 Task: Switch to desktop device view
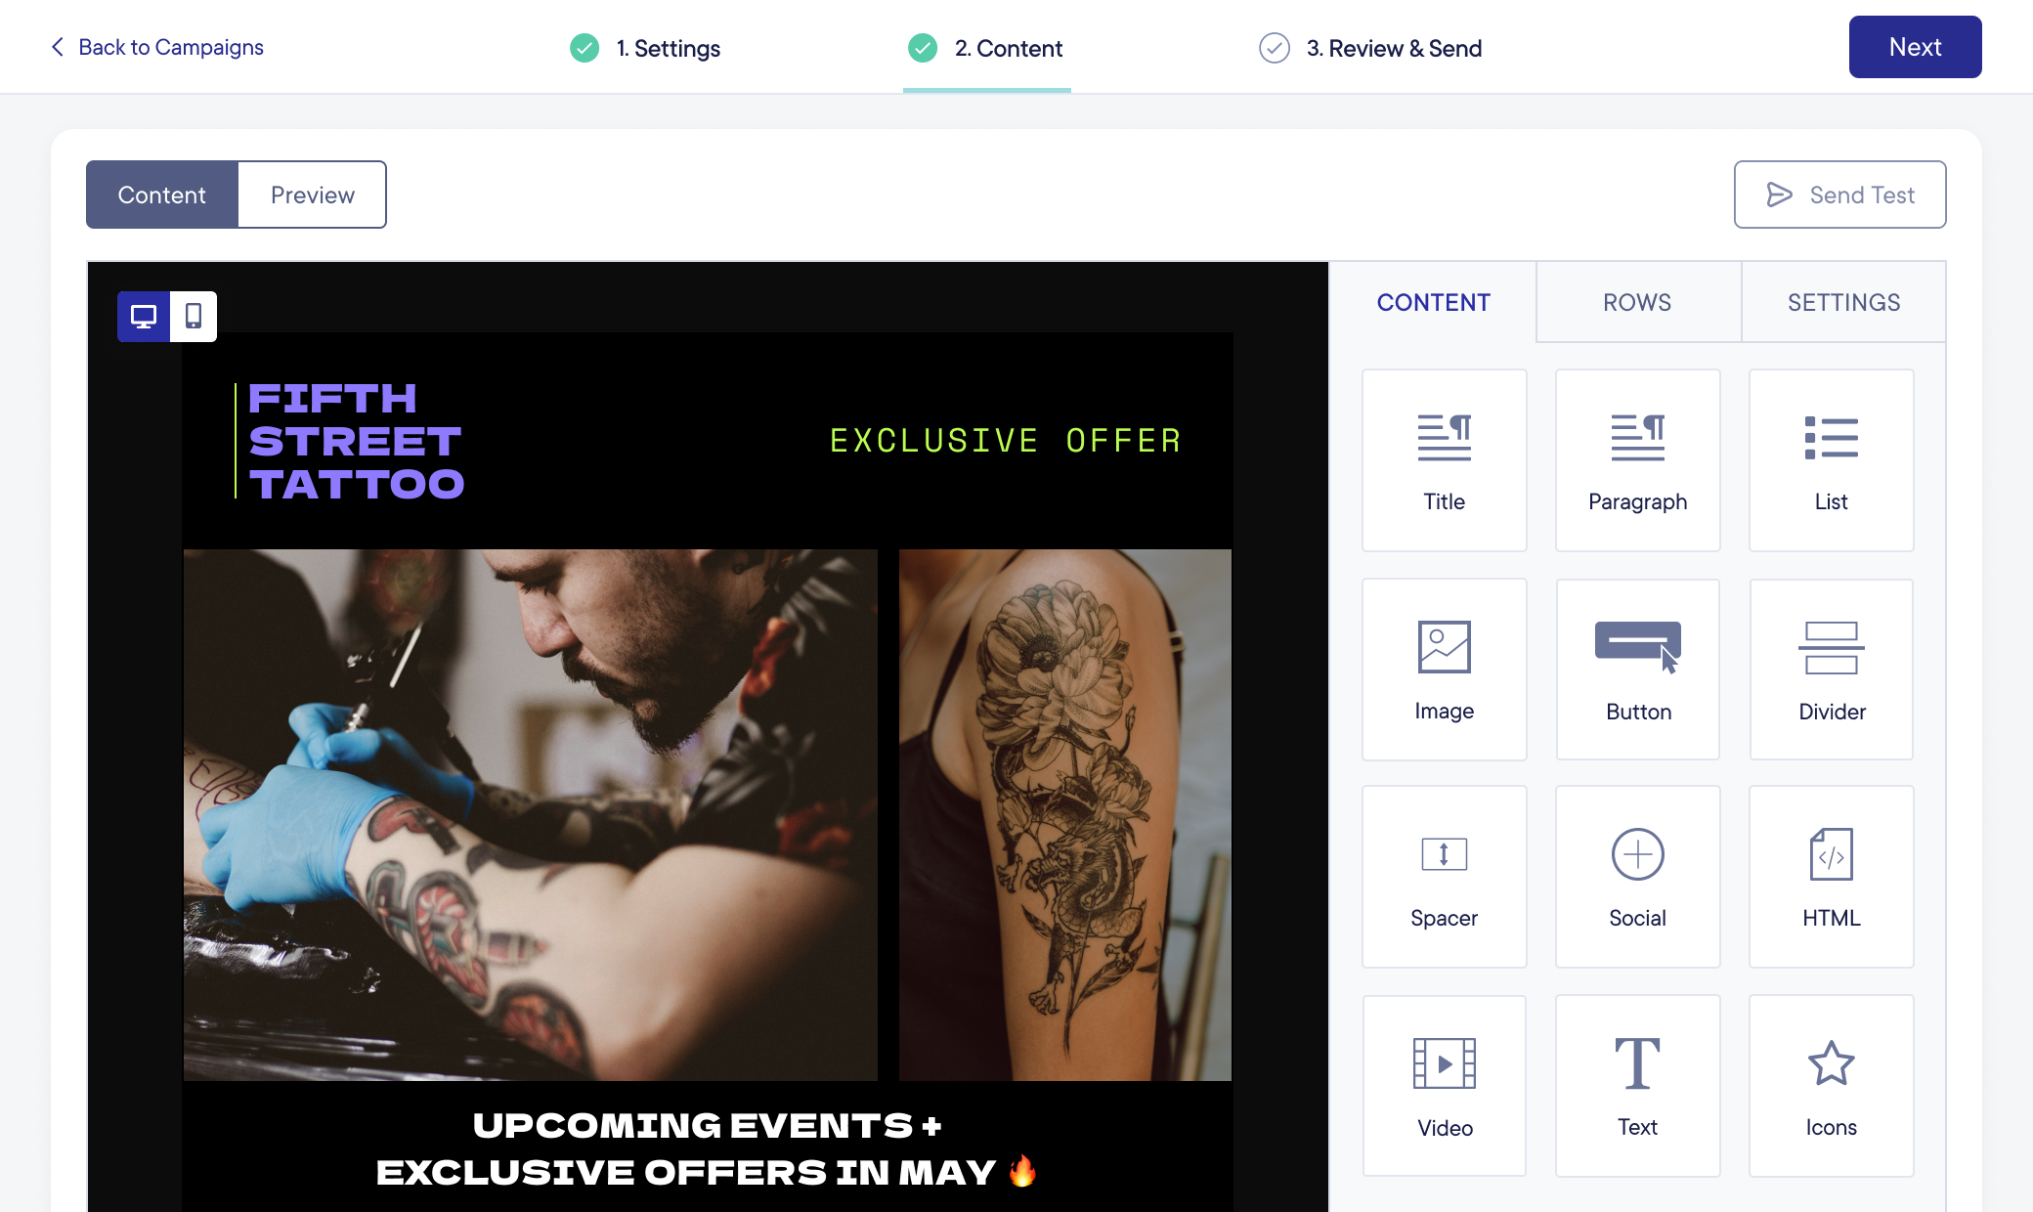(x=144, y=317)
